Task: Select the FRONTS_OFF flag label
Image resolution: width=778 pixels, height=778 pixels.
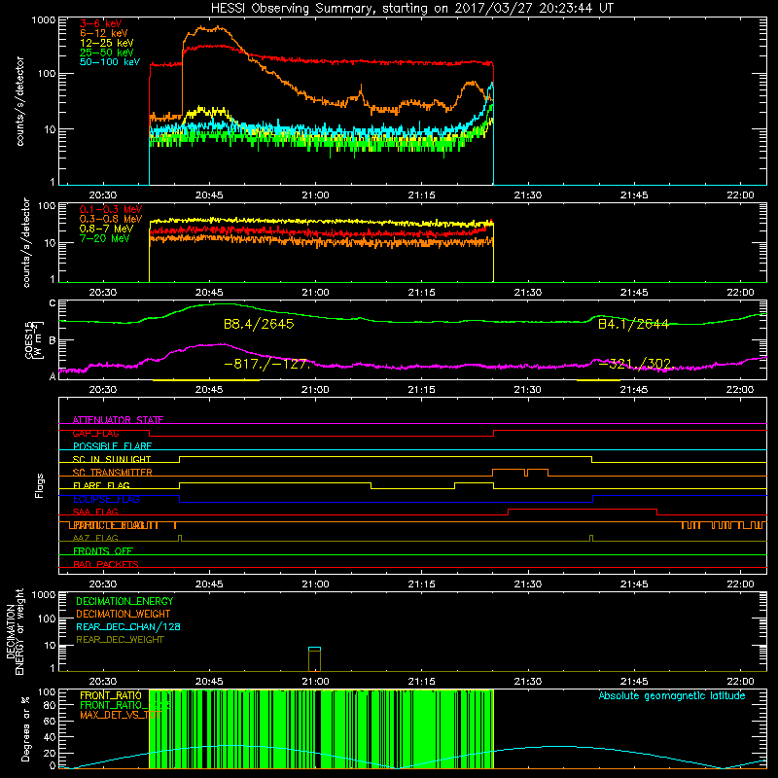Action: click(x=103, y=550)
